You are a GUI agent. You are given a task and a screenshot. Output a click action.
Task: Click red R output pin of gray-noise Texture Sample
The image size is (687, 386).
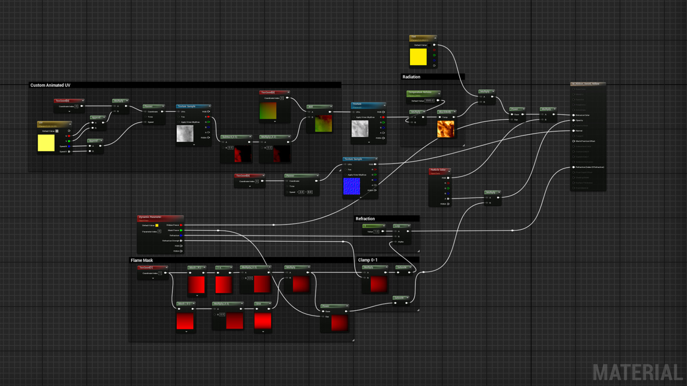coord(209,117)
